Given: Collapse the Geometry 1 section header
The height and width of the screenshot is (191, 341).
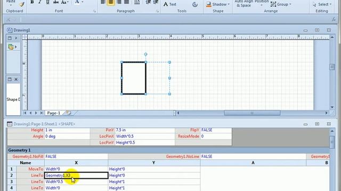Looking at the screenshot, I should pos(168,150).
